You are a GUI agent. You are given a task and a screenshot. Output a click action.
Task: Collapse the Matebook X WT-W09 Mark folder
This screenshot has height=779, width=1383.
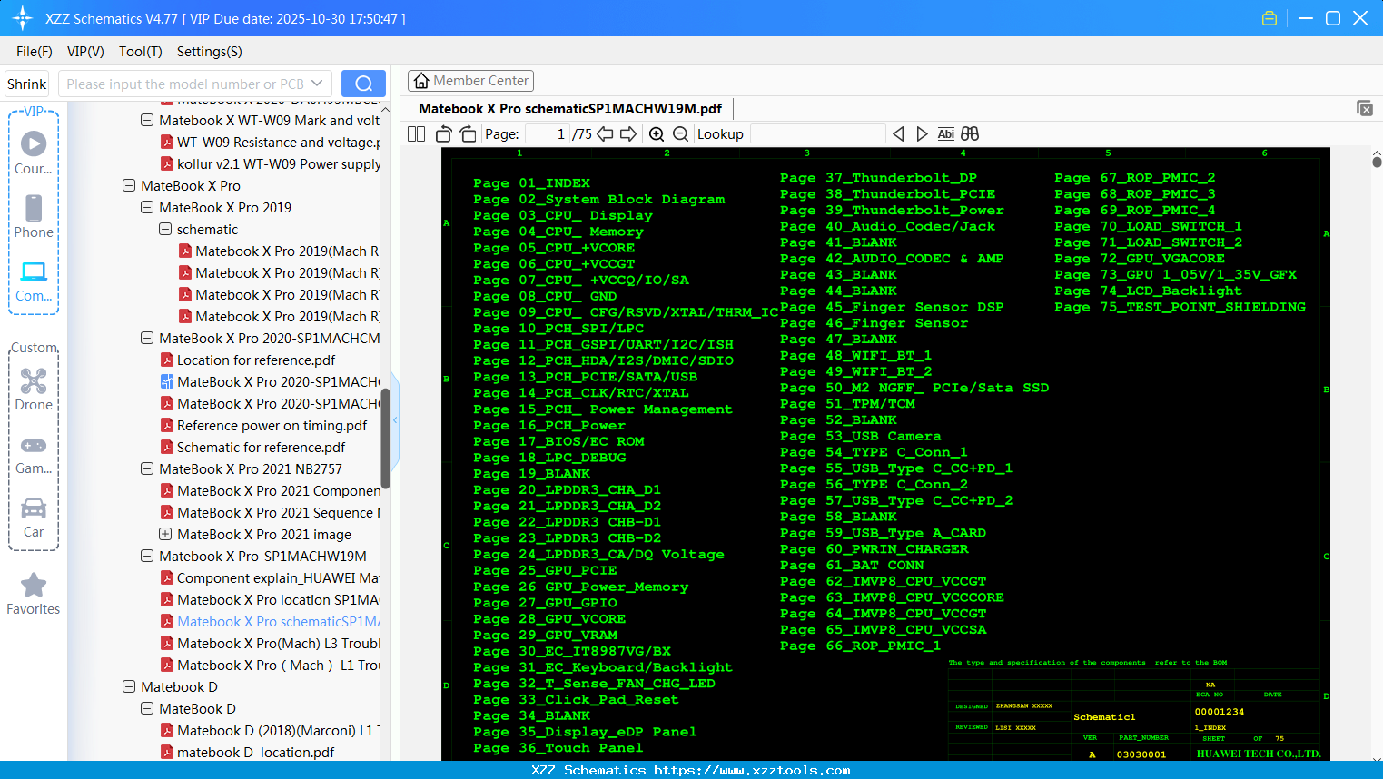click(x=147, y=120)
